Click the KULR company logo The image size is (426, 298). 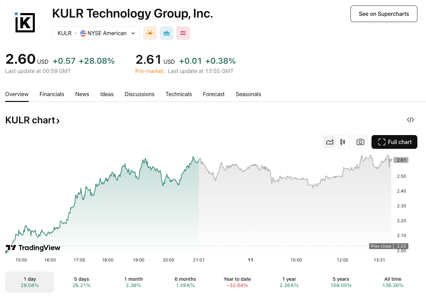point(24,22)
